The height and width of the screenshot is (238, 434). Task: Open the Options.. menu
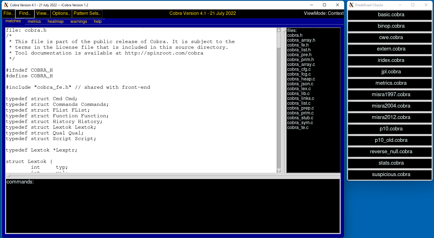[61, 13]
